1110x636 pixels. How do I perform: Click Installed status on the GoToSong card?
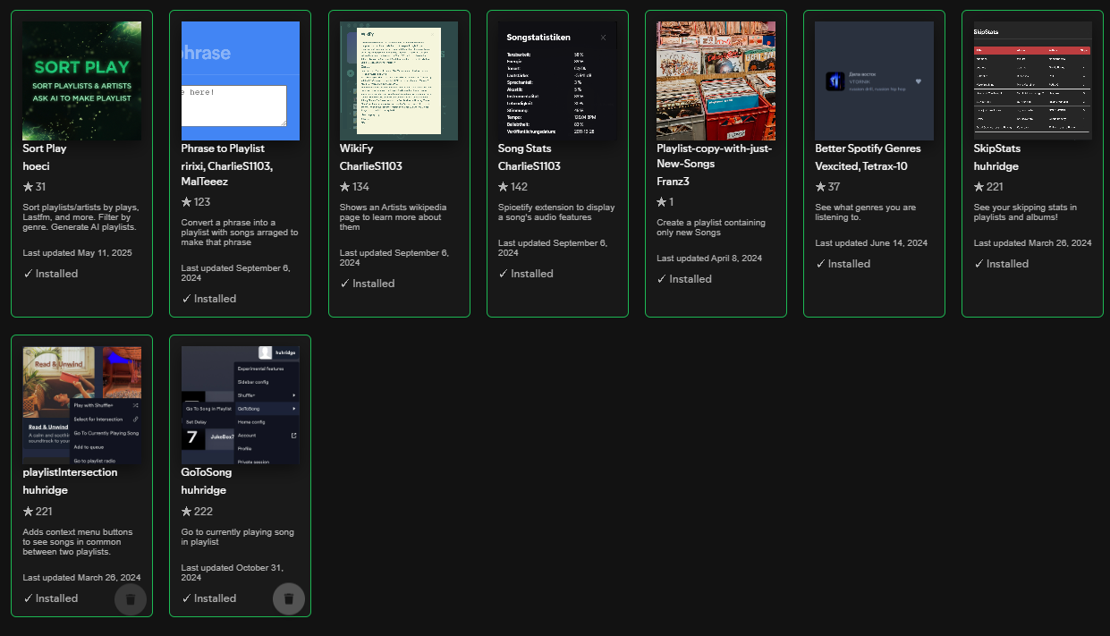coord(208,598)
